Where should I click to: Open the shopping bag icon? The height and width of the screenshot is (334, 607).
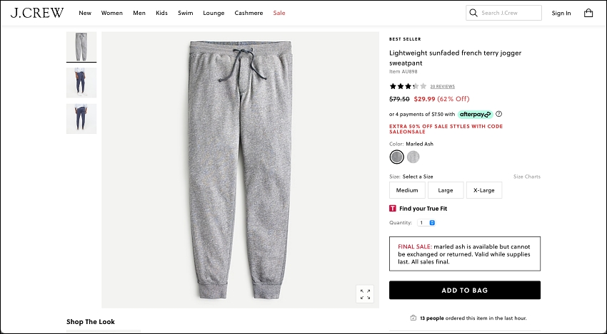tap(588, 13)
